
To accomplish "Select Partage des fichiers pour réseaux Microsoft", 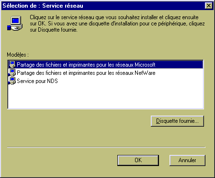I will click(x=105, y=65).
